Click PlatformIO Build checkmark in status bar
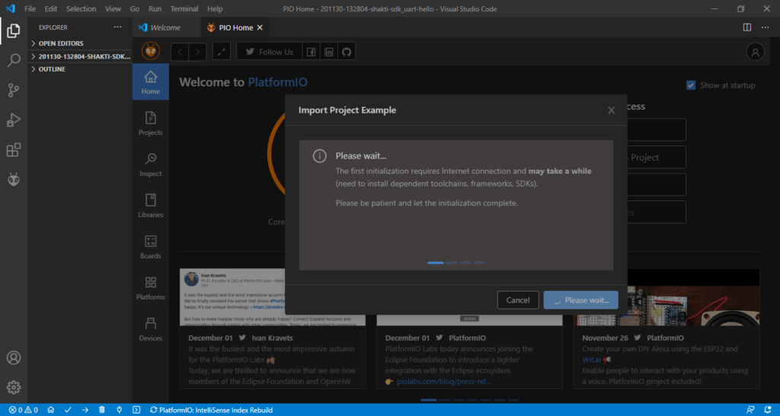Viewport: 780px width, 416px height. [68, 410]
